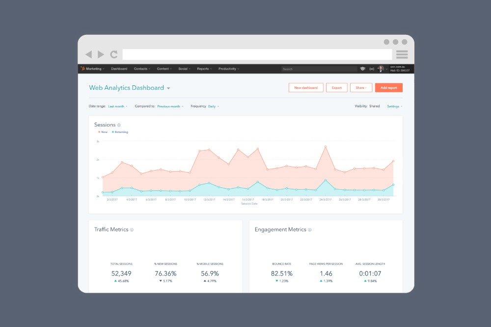Click the browser back arrow icon
This screenshot has height=327, width=491.
click(88, 54)
